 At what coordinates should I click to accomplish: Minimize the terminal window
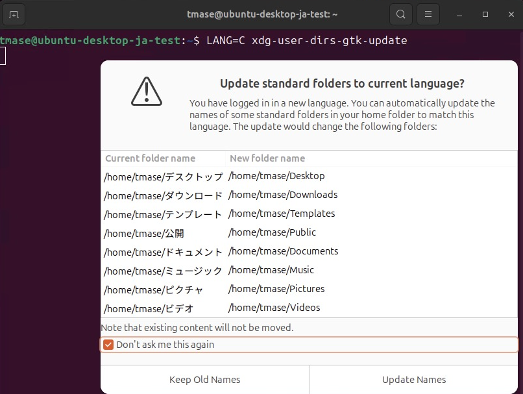click(459, 14)
